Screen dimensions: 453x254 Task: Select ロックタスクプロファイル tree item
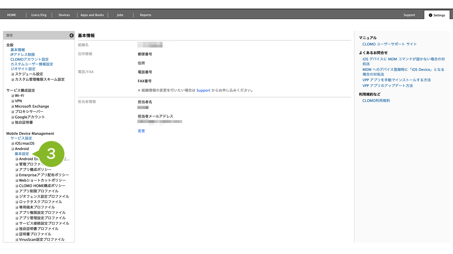click(40, 202)
